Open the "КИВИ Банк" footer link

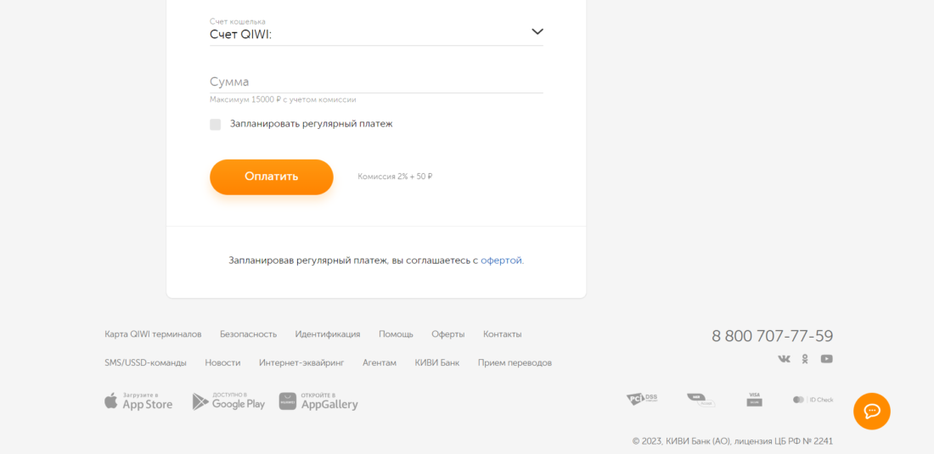point(436,362)
